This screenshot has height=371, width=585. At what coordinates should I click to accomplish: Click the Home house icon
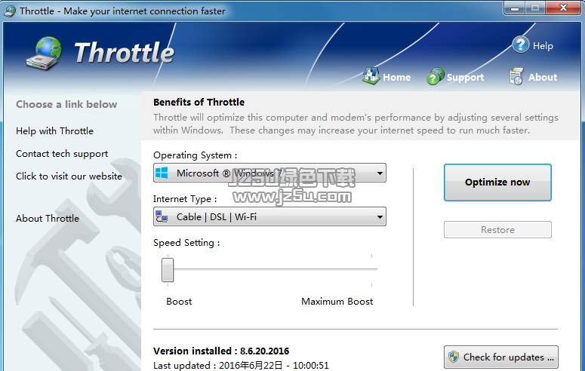(x=371, y=76)
